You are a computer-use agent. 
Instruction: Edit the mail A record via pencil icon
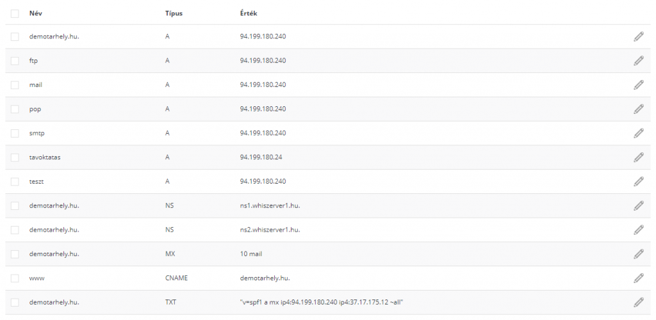[x=638, y=84]
